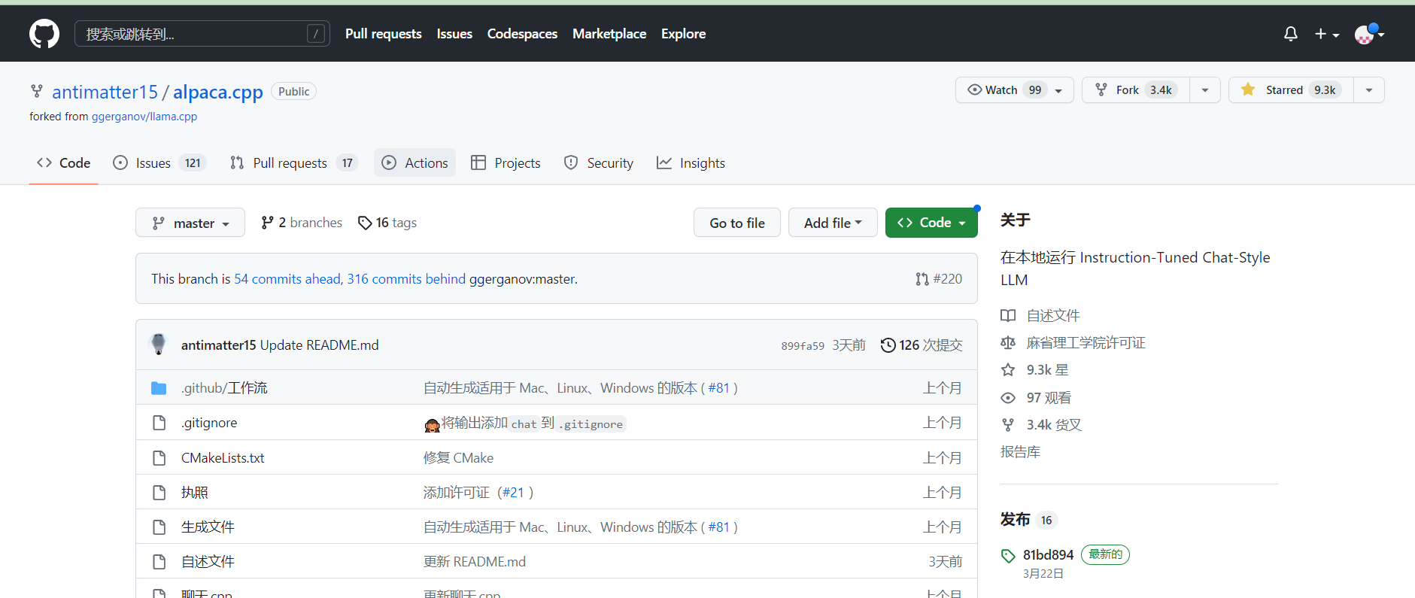Toggle the Watch button
Image resolution: width=1415 pixels, height=598 pixels.
pos(1014,90)
